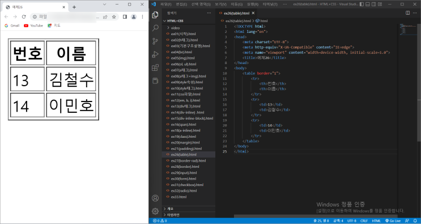Change 공백: 4 indentation setting
421x224 pixels.
[338, 221]
